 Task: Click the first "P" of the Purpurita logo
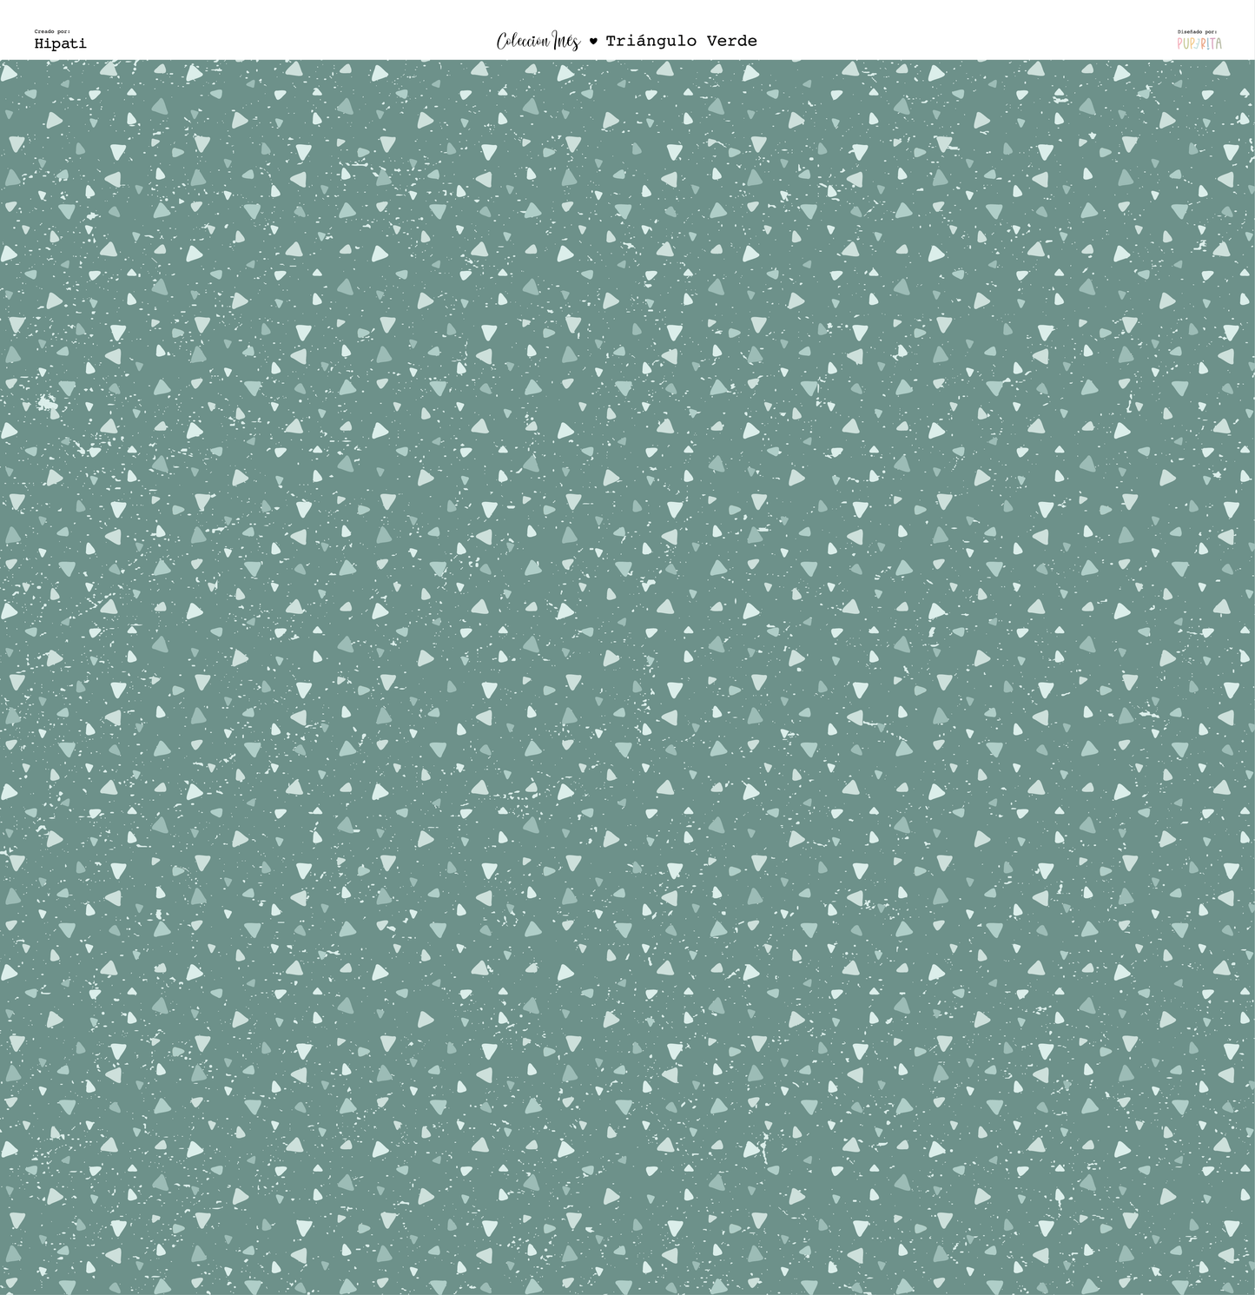[x=1180, y=43]
